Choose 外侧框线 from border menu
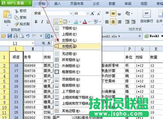The height and width of the screenshot is (119, 163). (x=78, y=66)
